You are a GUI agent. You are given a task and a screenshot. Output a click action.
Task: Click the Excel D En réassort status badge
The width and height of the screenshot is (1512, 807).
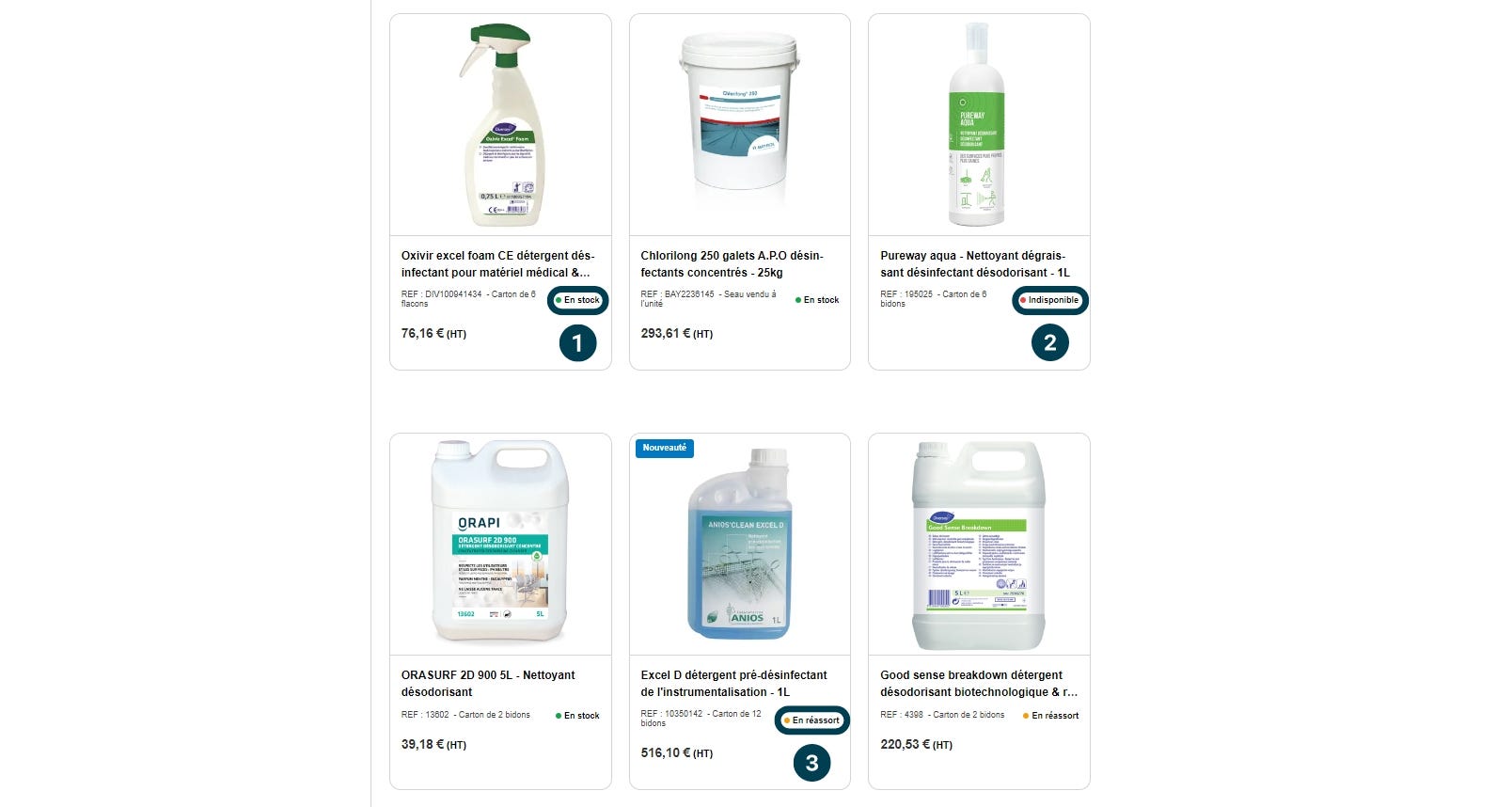pos(811,720)
